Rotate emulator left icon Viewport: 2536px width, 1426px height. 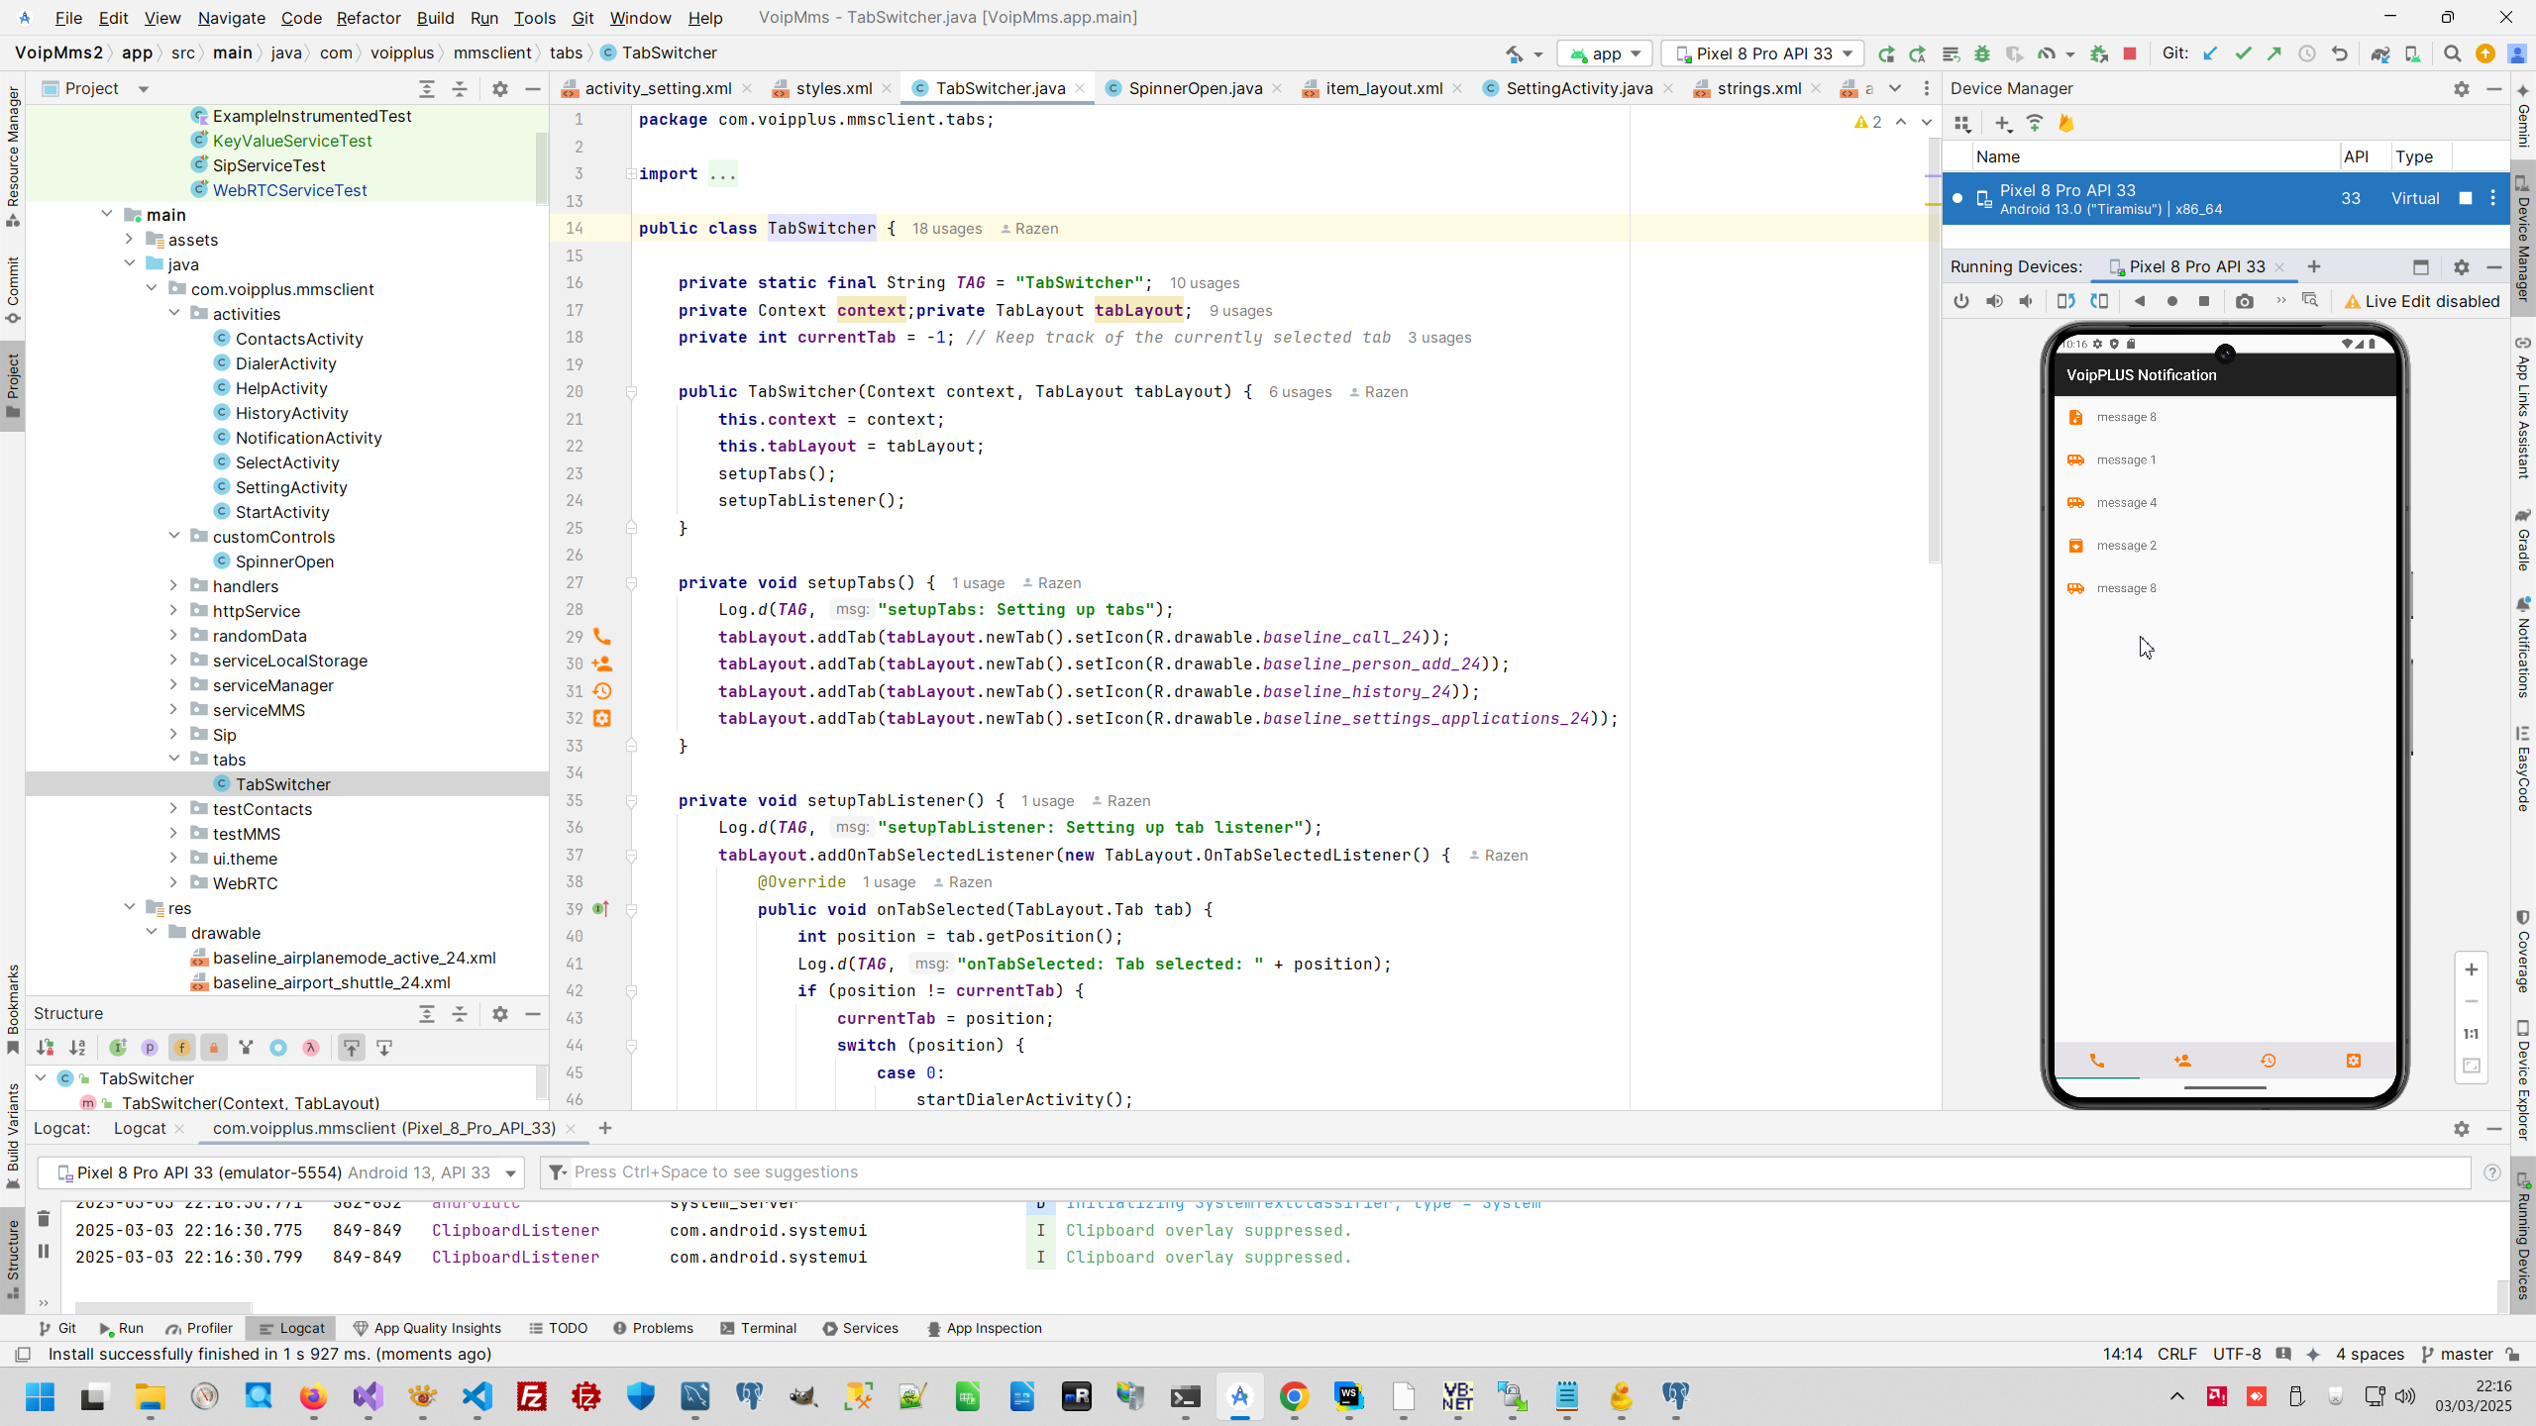(x=2065, y=301)
